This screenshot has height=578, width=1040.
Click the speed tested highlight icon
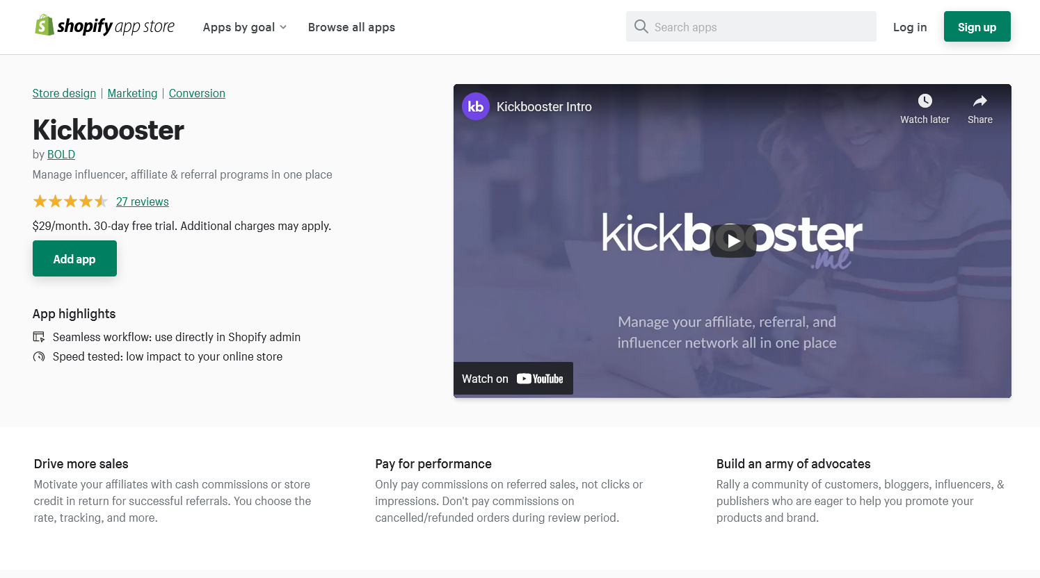click(x=39, y=356)
